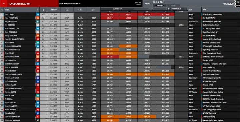Viewport: 240px width, 122px height.
Task: Click Marco Bezzecchi number 72 badge
Action: point(38,28)
